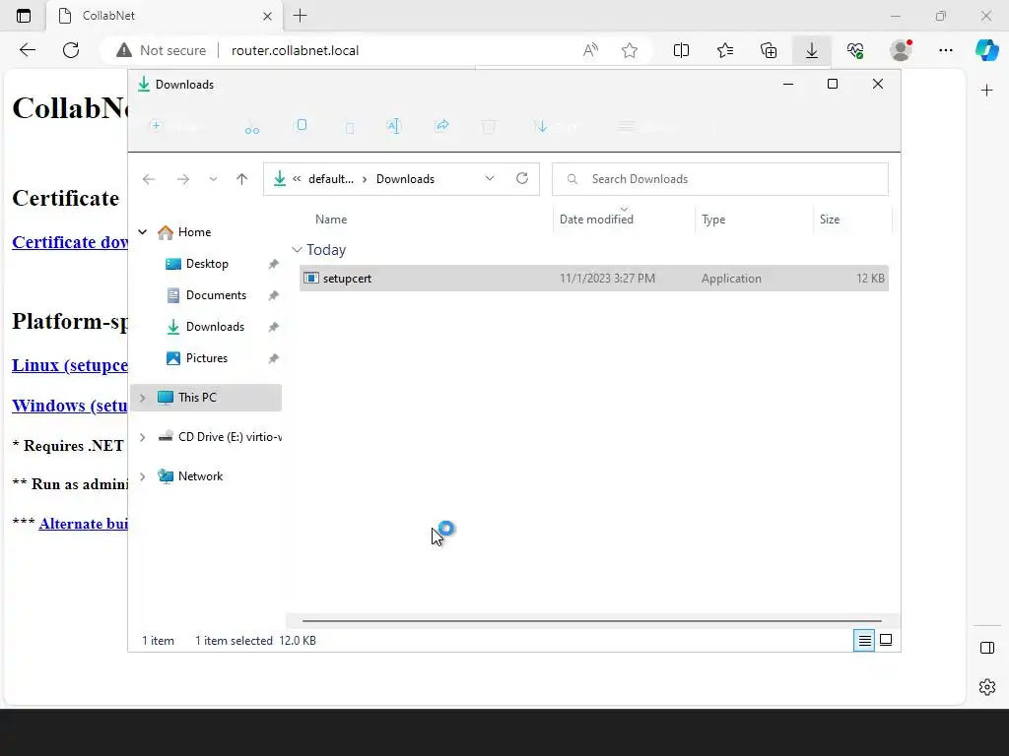Go back in File Explorer

click(x=149, y=179)
